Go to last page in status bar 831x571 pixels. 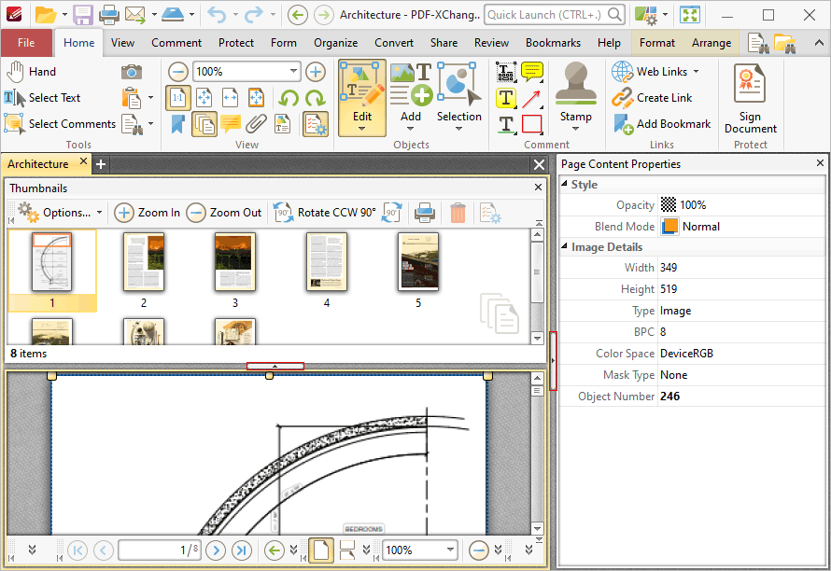(x=241, y=550)
